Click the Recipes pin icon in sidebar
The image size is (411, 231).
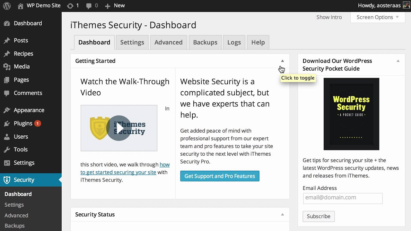7,54
